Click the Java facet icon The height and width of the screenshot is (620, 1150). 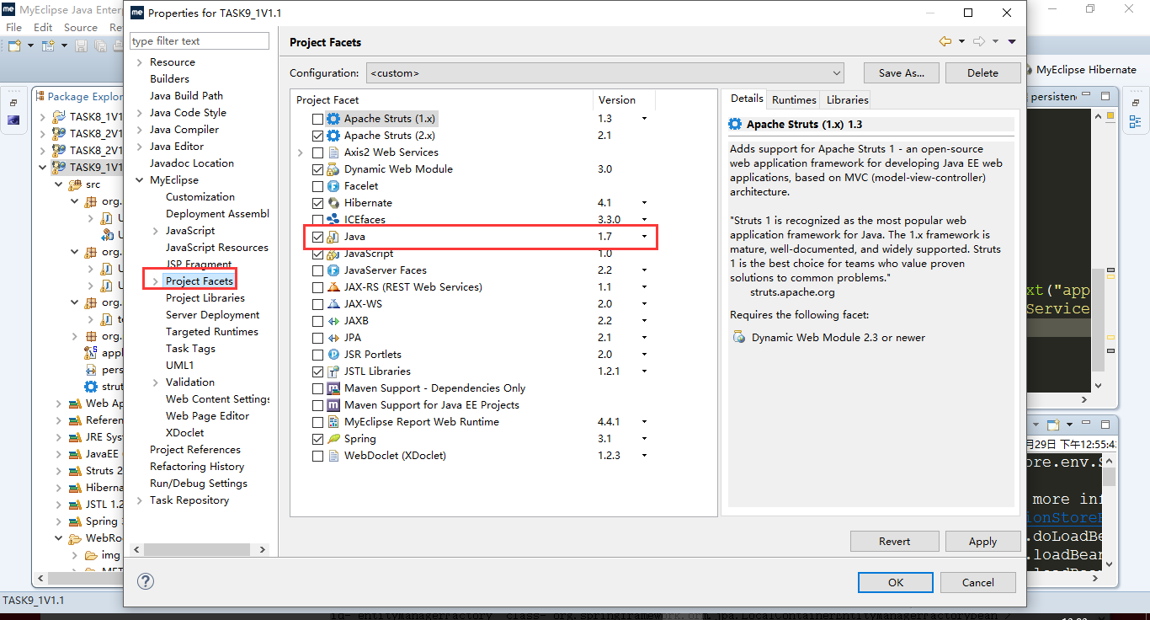pos(333,237)
